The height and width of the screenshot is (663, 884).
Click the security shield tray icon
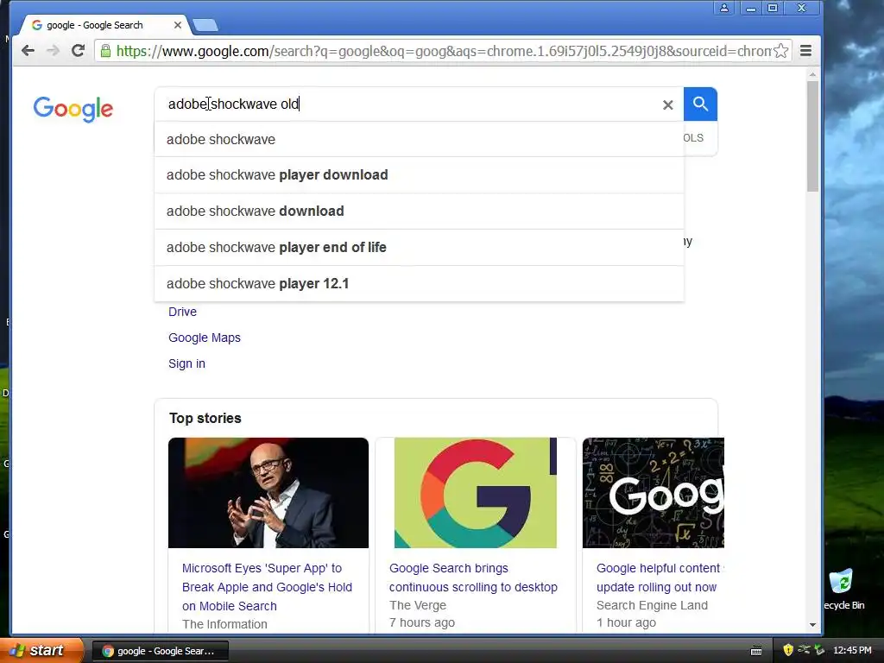(x=788, y=651)
